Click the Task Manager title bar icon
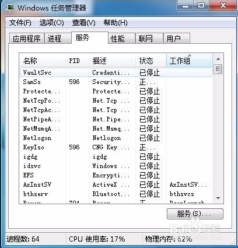 10,8
